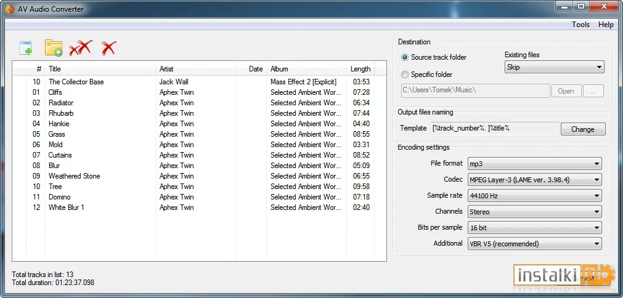Click the Remove selected track X icon
Image resolution: width=623 pixels, height=298 pixels.
pos(108,48)
